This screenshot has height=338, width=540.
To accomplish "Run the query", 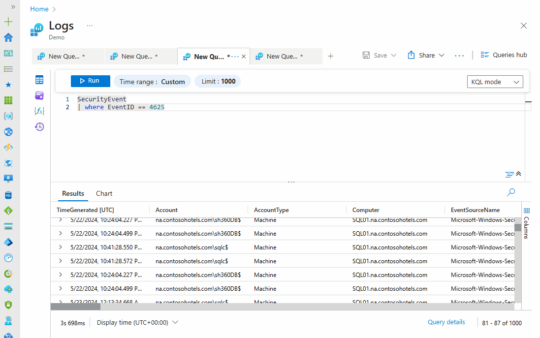I will (90, 81).
